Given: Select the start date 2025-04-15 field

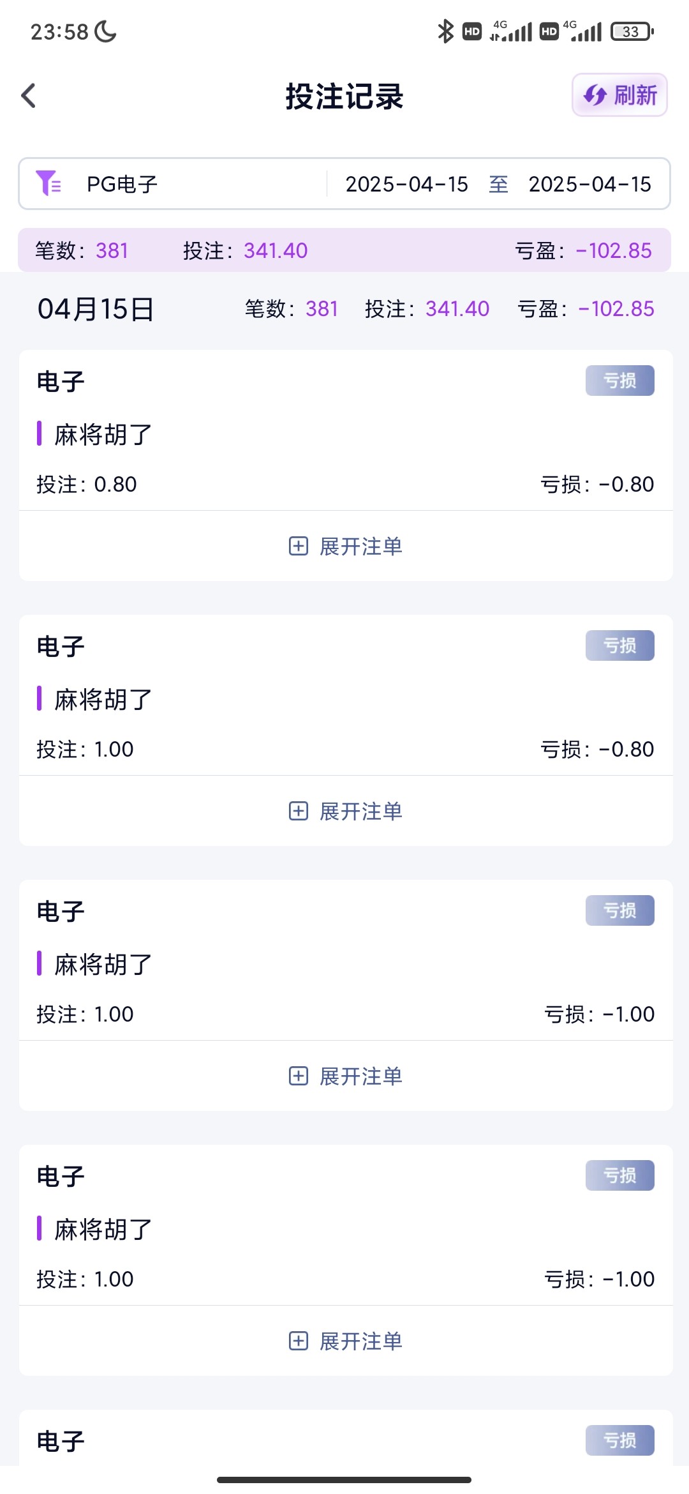Looking at the screenshot, I should 406,184.
